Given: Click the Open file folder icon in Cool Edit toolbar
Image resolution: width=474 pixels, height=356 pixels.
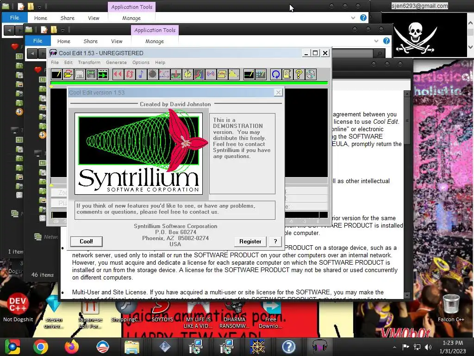Looking at the screenshot, I should pos(68,74).
